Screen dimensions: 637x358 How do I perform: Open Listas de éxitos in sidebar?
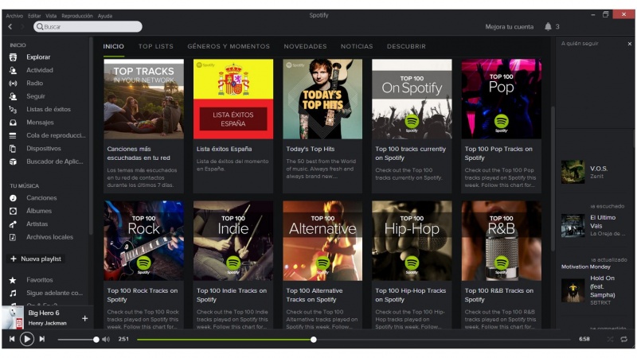pyautogui.click(x=49, y=109)
